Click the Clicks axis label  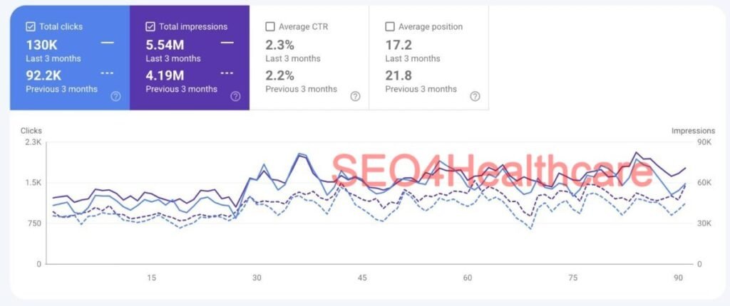[x=31, y=131]
